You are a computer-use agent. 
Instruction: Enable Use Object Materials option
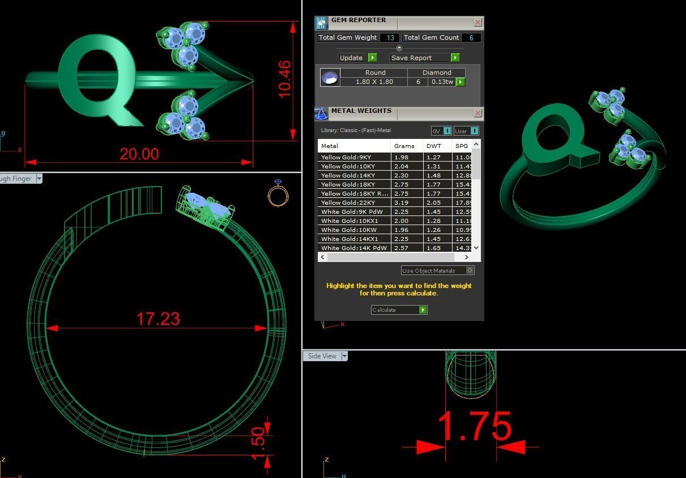[x=470, y=270]
